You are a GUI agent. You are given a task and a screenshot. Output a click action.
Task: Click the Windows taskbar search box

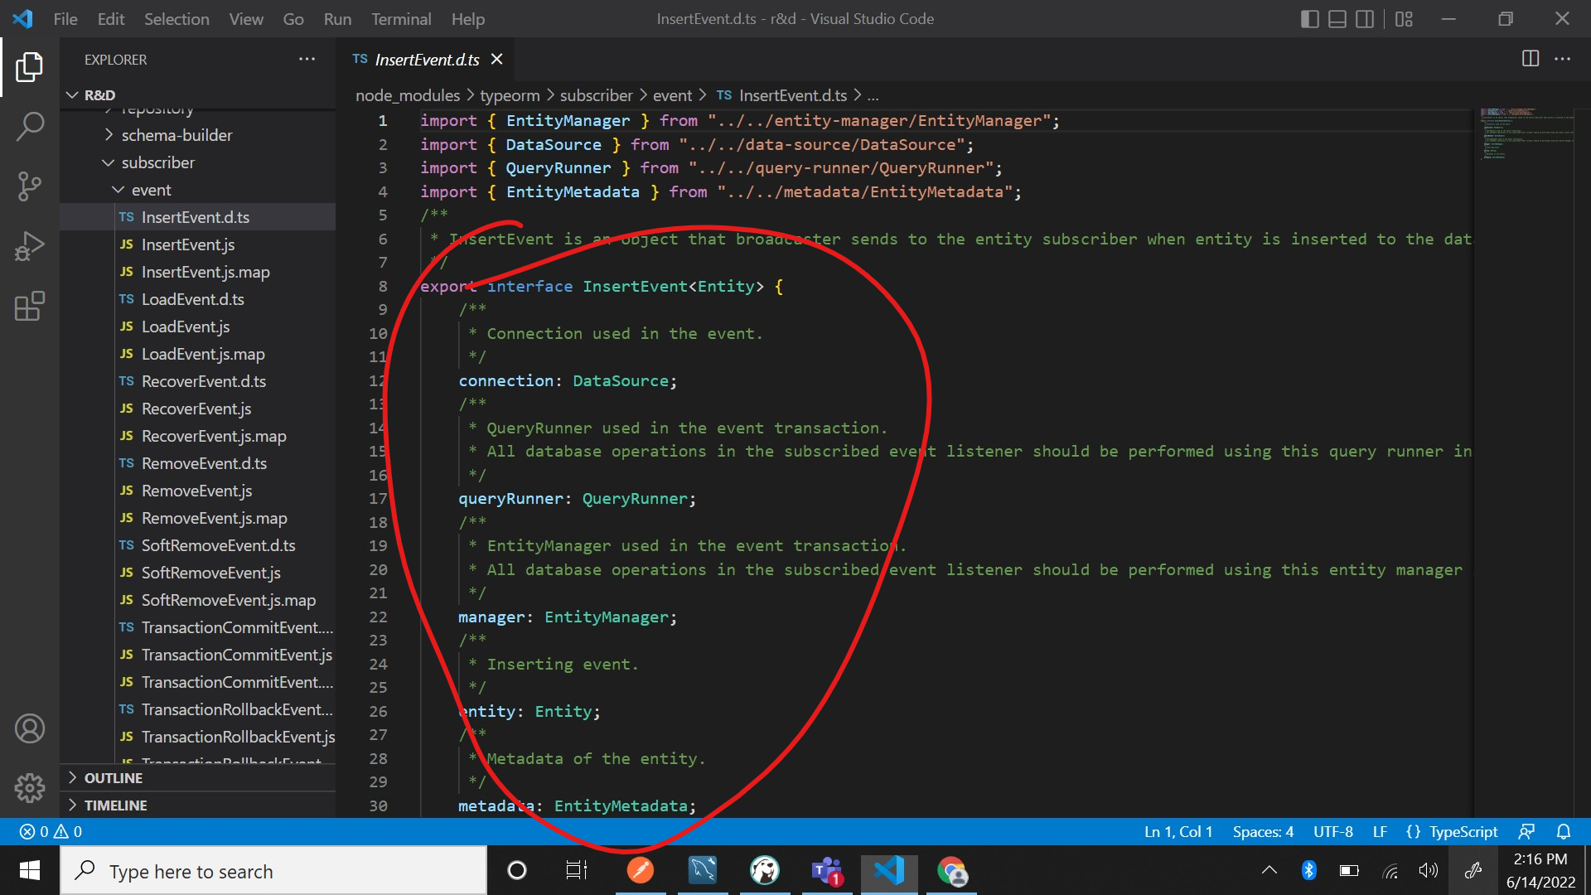pos(273,871)
